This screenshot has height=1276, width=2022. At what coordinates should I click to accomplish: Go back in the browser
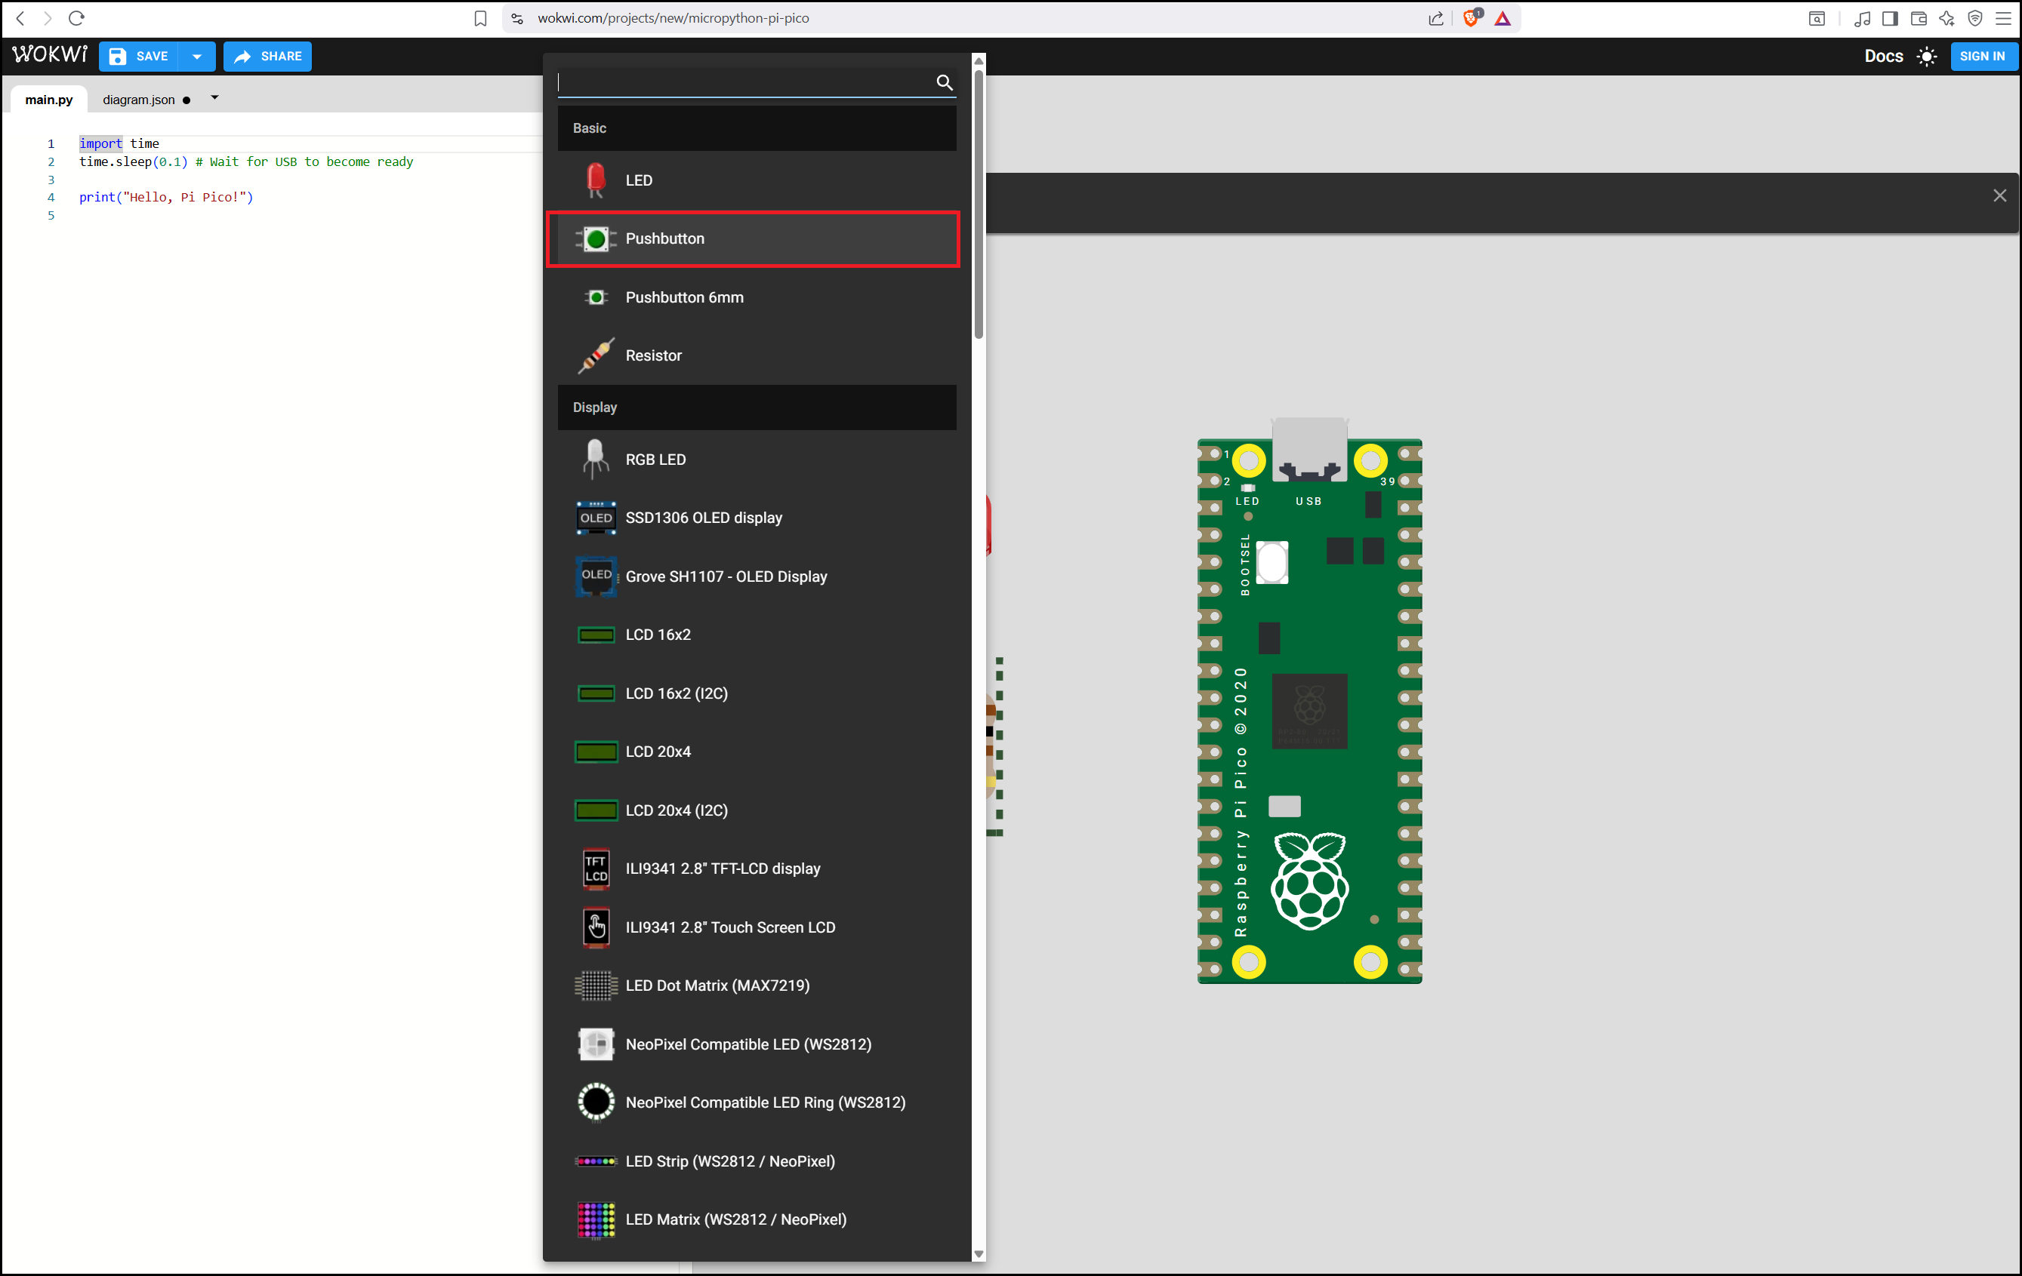point(21,17)
